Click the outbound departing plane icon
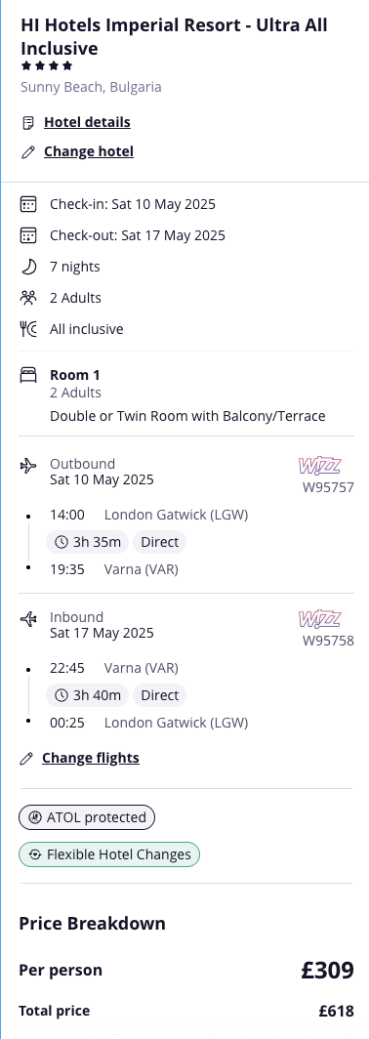The image size is (369, 1039). (28, 467)
